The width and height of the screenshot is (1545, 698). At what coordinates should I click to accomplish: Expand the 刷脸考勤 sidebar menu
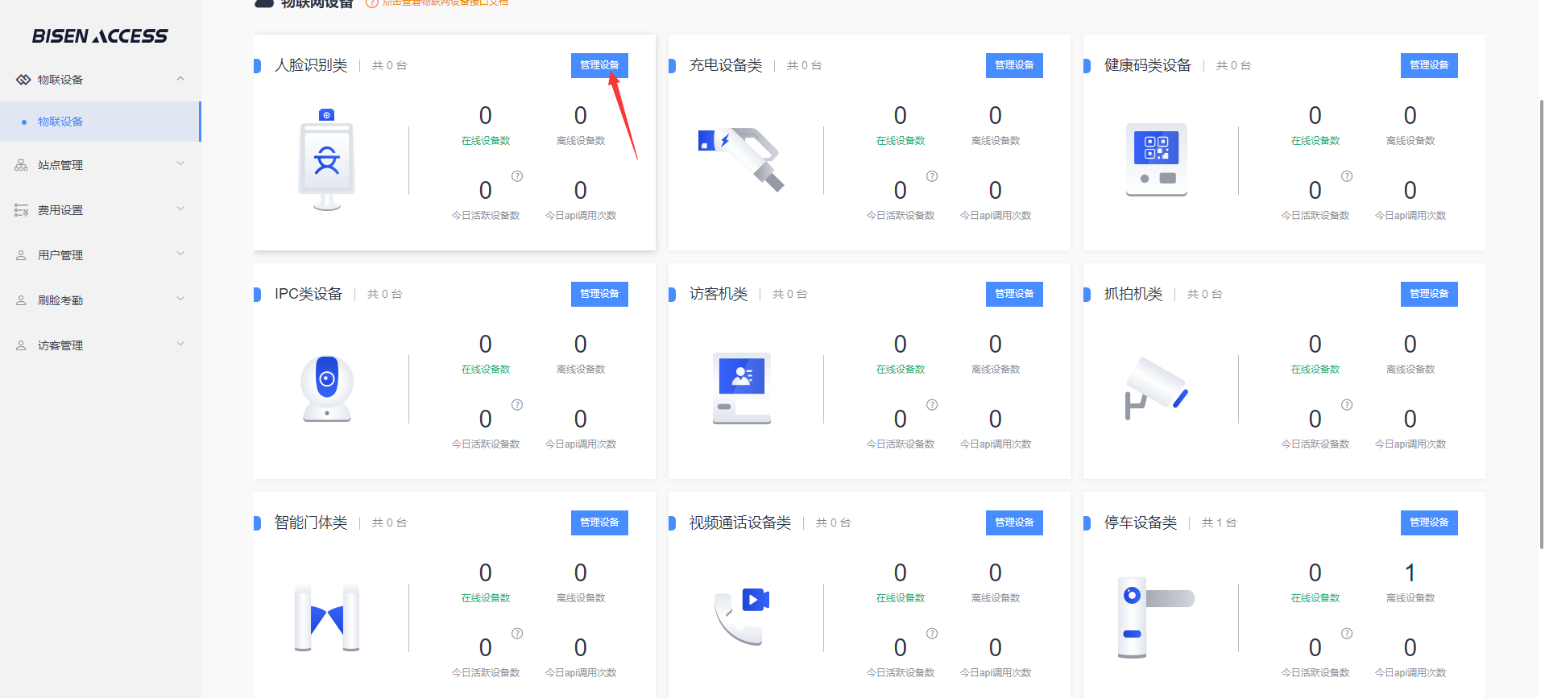pos(180,299)
